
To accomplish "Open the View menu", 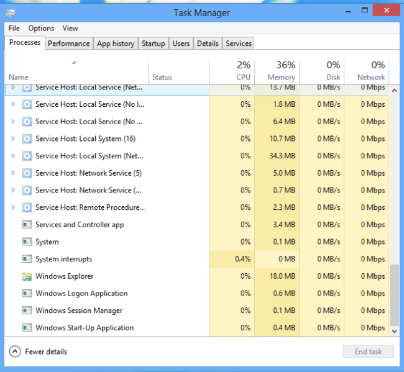I will [70, 28].
